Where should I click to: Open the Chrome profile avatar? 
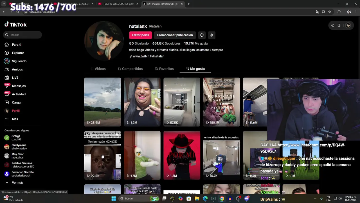point(349,12)
